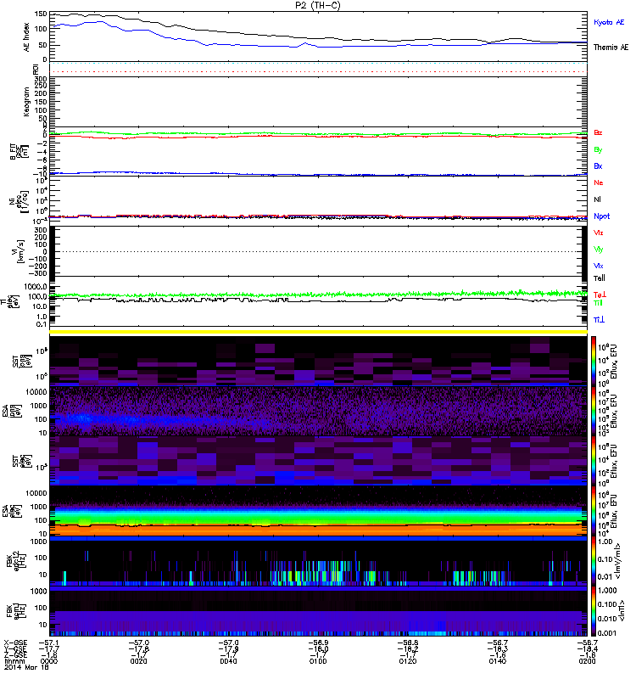636x679 pixels.
Task: Click the X-GSE value -56.9
Action: [319, 643]
